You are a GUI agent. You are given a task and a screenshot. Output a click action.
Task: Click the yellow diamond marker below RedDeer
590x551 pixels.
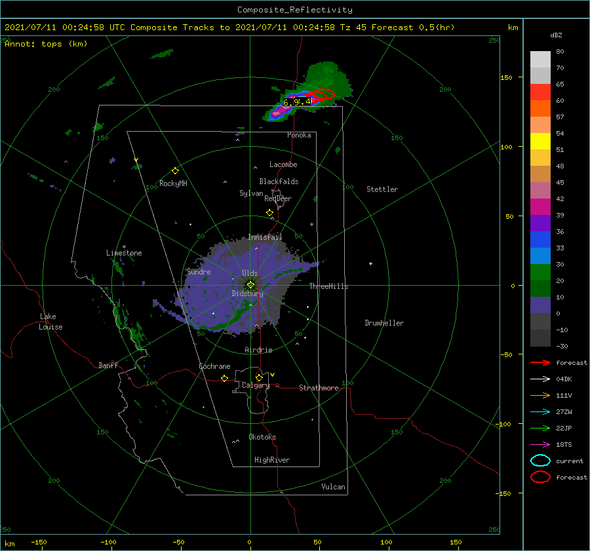[269, 213]
